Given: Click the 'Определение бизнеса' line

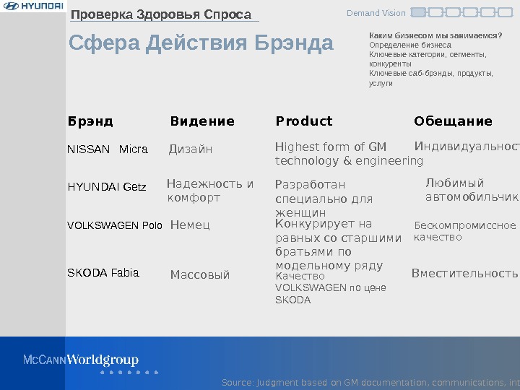Looking at the screenshot, I should coord(410,45).
